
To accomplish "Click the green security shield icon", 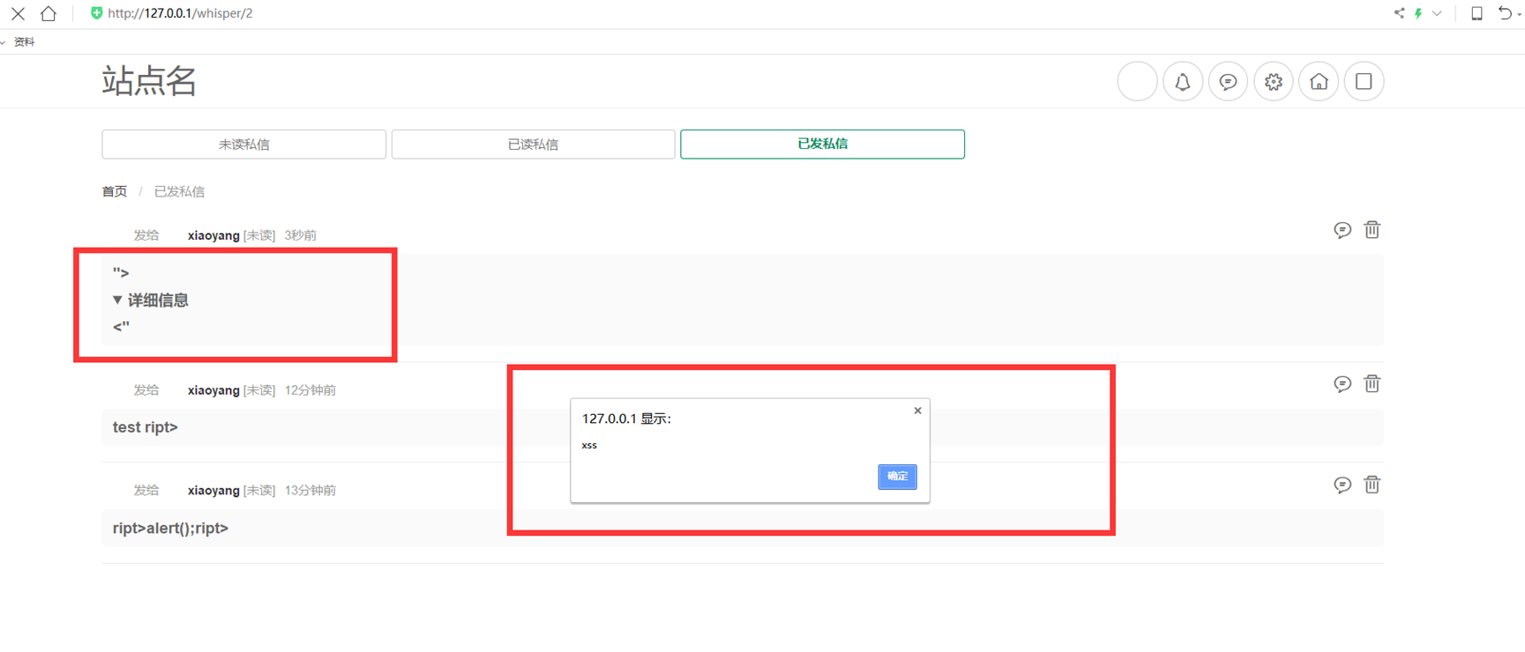I will 96,13.
